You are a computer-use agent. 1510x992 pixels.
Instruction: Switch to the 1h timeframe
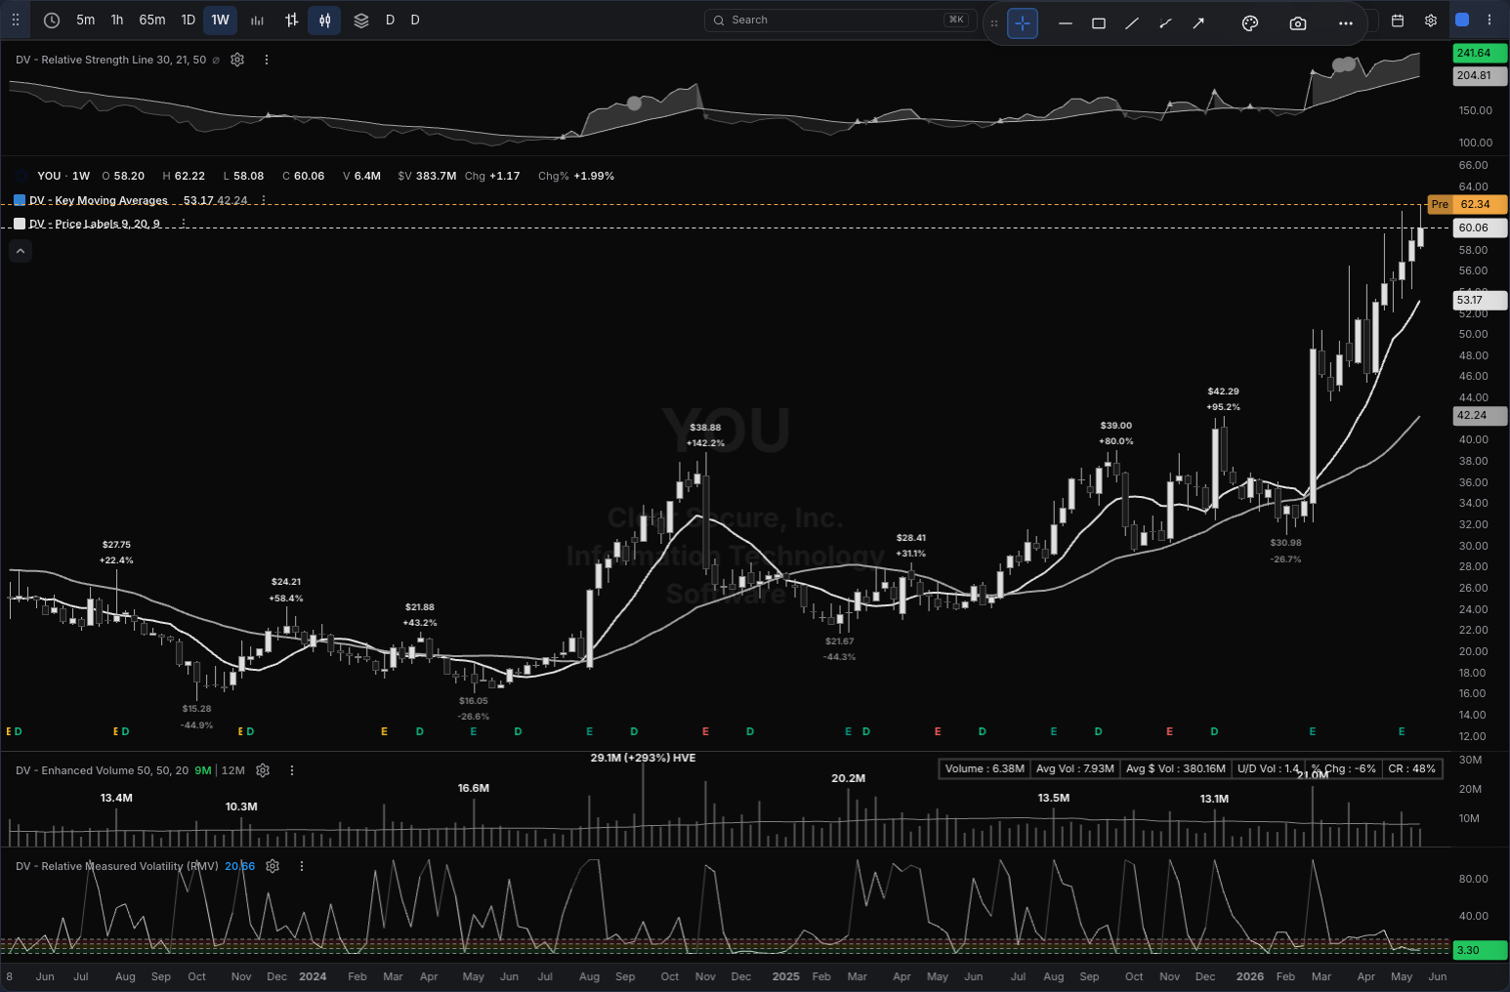click(117, 20)
